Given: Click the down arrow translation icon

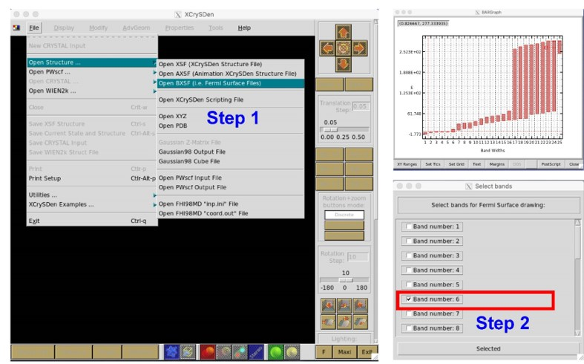Looking at the screenshot, I should point(343,65).
